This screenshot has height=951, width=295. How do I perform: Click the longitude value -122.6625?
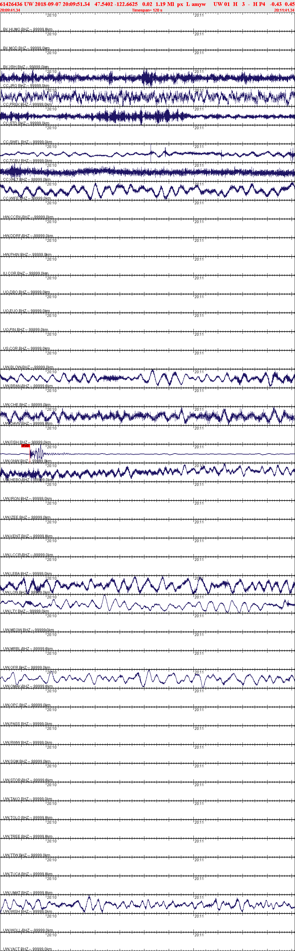[x=126, y=4]
